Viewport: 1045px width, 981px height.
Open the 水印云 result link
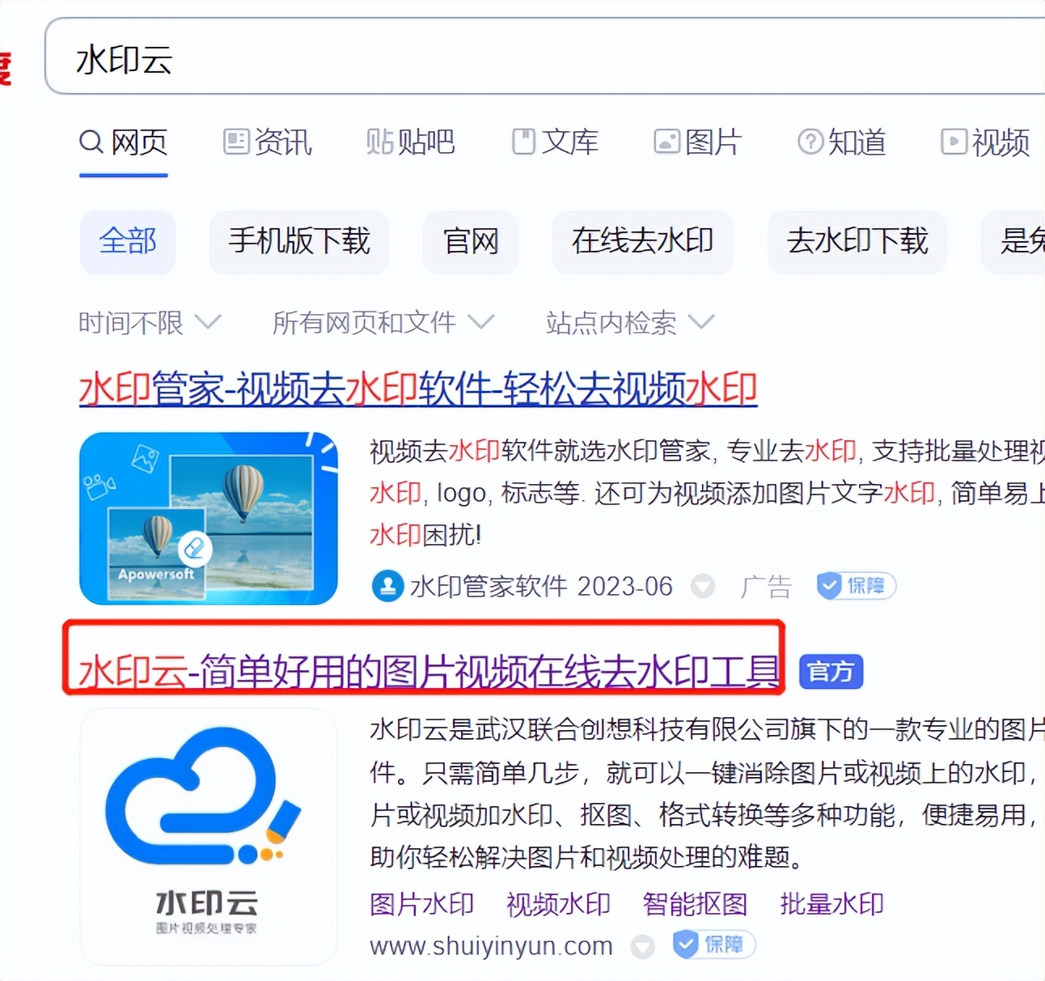tap(429, 671)
